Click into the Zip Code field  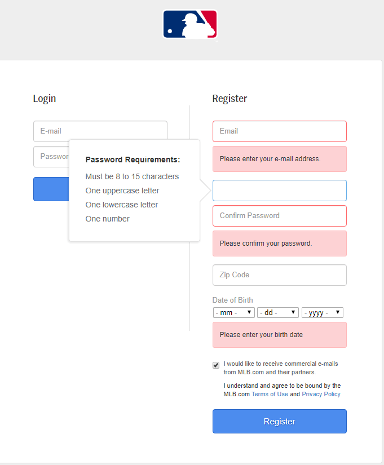coord(279,275)
